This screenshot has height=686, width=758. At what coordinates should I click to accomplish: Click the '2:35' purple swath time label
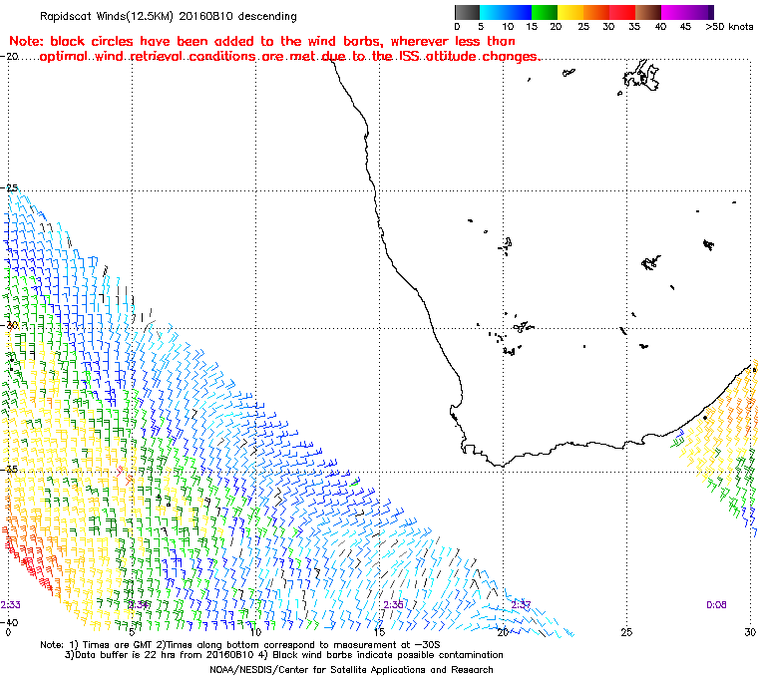(394, 605)
